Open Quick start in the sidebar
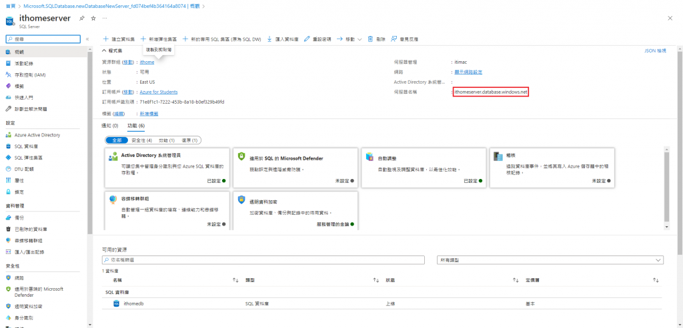 click(x=23, y=97)
